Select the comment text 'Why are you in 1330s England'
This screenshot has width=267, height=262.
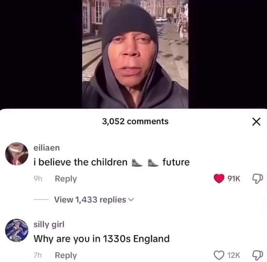tap(102, 239)
